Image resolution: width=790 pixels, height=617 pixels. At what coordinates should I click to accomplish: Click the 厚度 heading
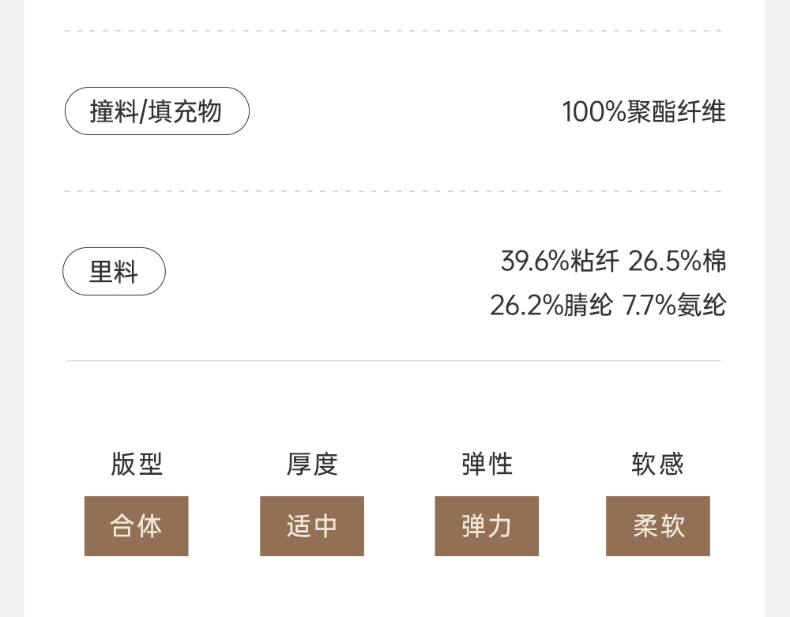[x=312, y=464]
